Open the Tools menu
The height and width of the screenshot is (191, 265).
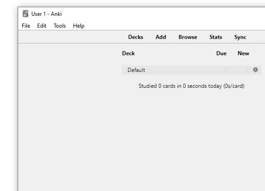pyautogui.click(x=59, y=26)
